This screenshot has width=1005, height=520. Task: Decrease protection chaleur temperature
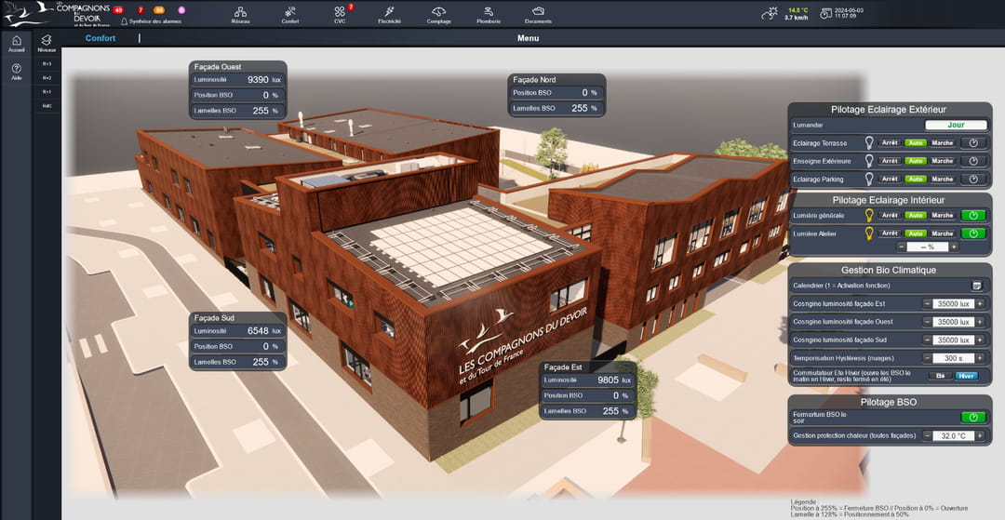pyautogui.click(x=928, y=435)
